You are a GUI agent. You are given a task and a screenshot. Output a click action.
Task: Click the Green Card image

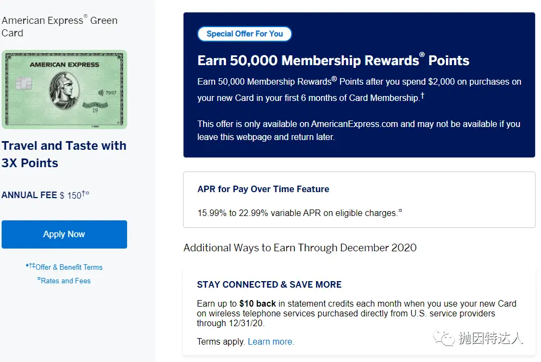pos(64,90)
